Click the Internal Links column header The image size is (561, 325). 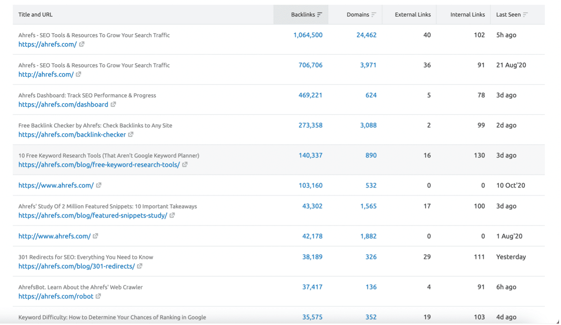click(467, 15)
